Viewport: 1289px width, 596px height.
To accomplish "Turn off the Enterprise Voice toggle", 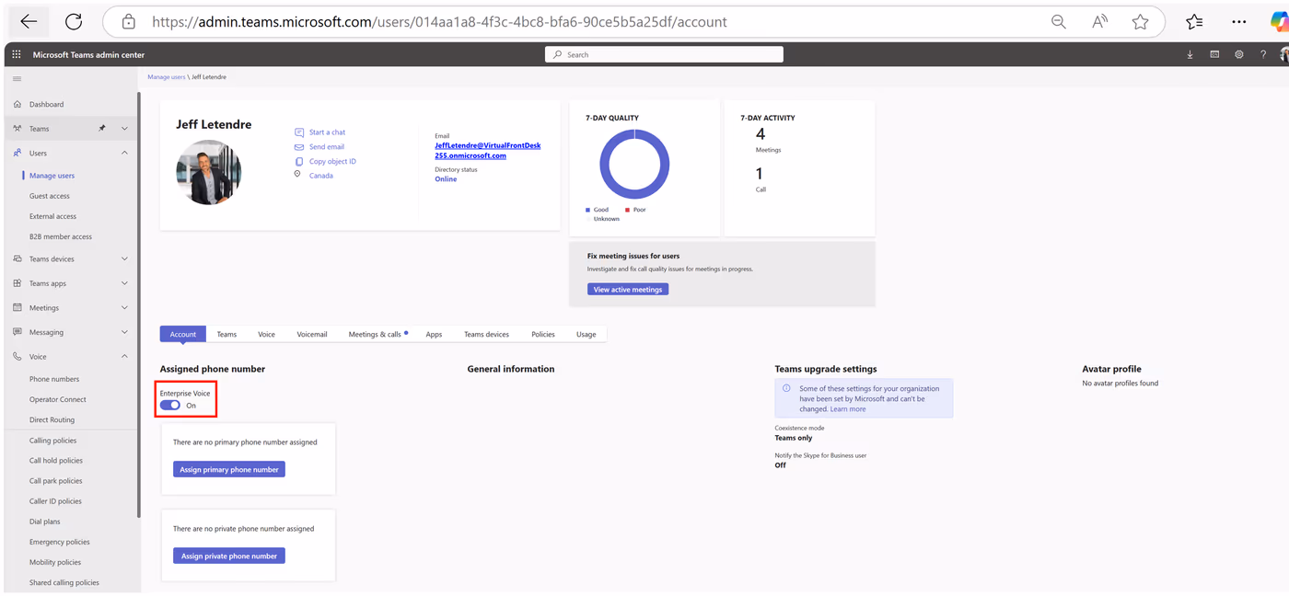I will [x=170, y=405].
